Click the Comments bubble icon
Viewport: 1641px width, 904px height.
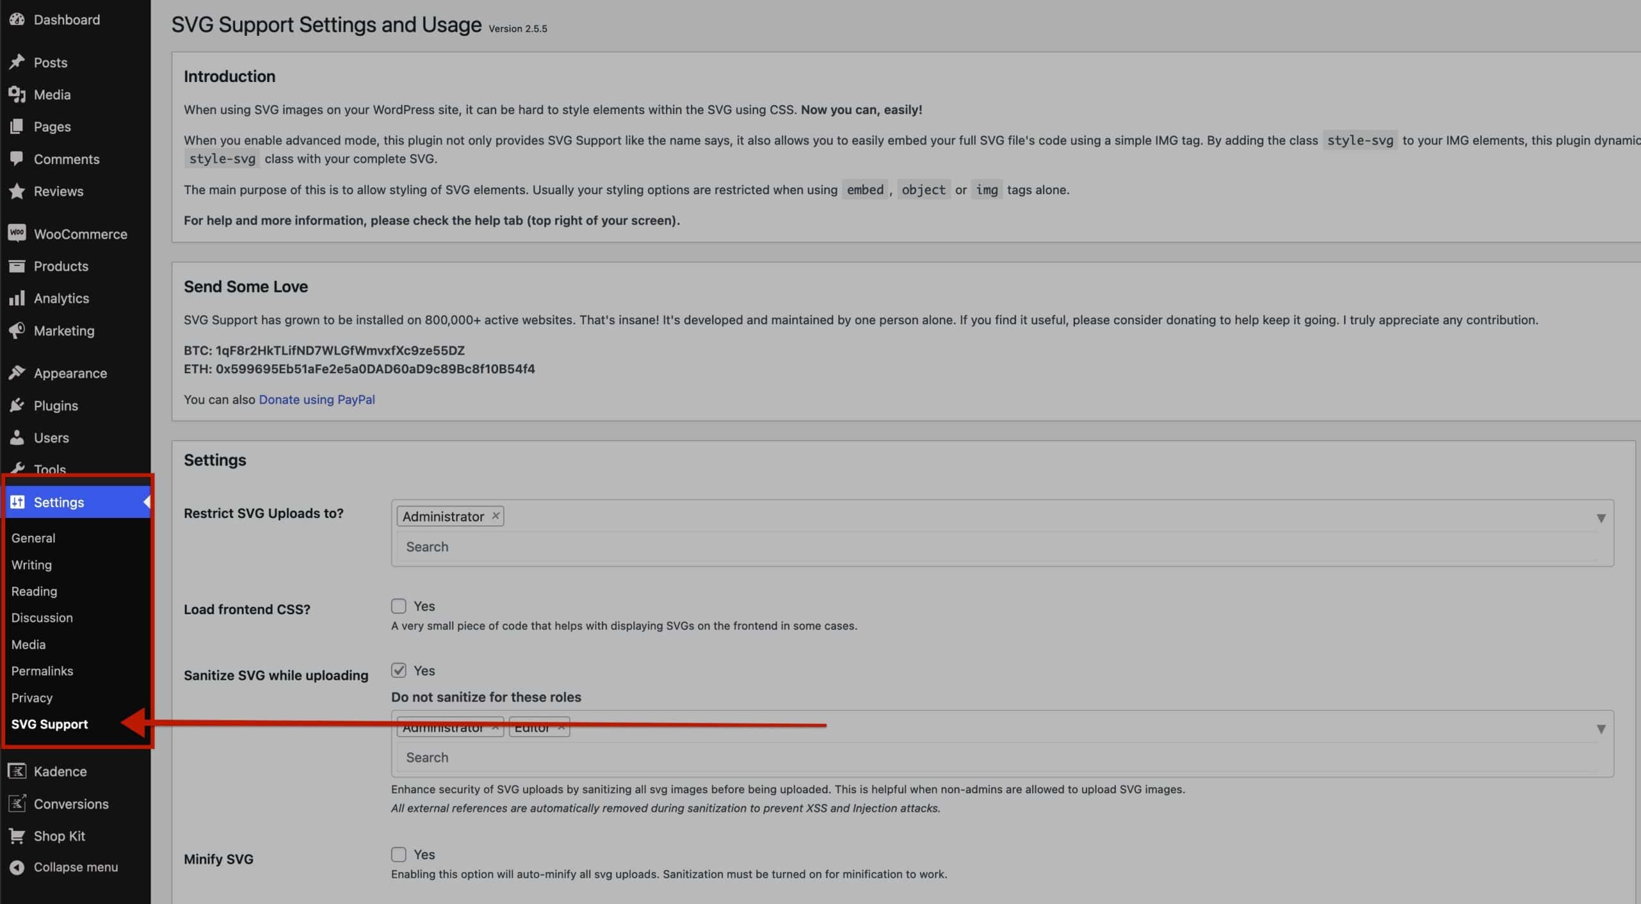point(17,159)
